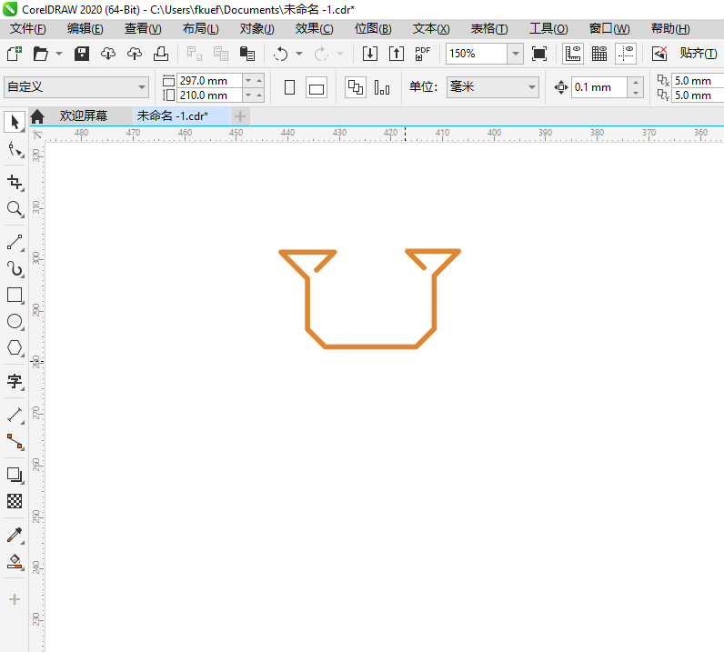Select the Ellipse tool
The image size is (724, 652).
pos(15,322)
